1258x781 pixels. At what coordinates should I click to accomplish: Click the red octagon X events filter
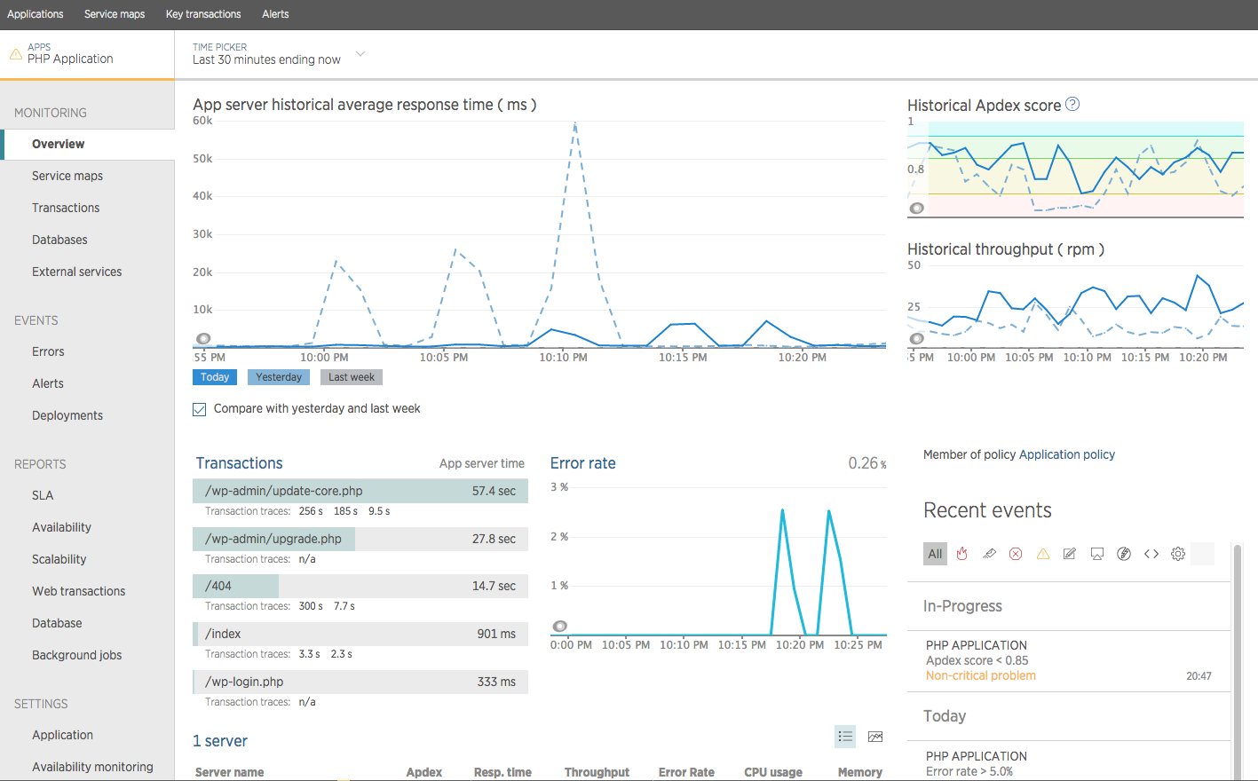click(1016, 554)
